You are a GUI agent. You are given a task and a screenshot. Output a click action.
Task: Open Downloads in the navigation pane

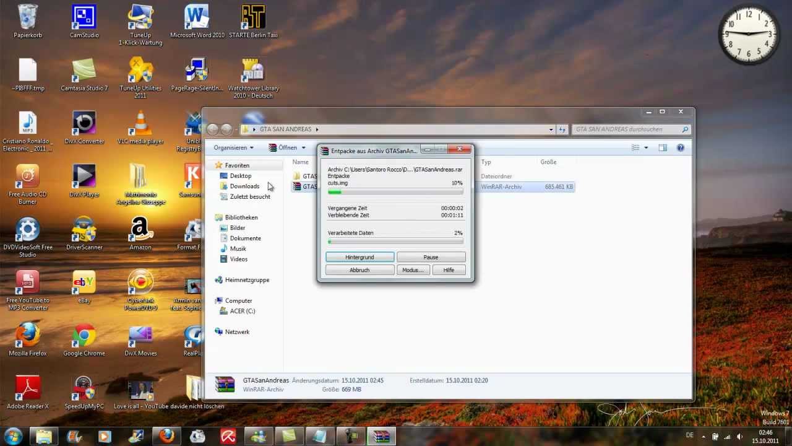tap(244, 186)
